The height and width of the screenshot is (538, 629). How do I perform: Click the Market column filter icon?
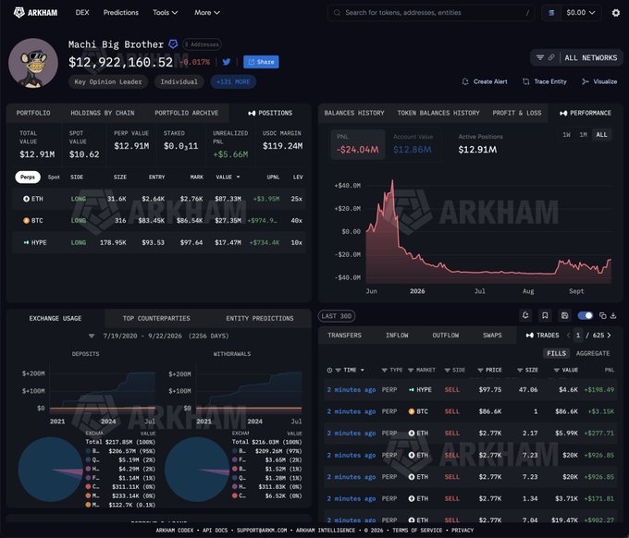(x=411, y=370)
